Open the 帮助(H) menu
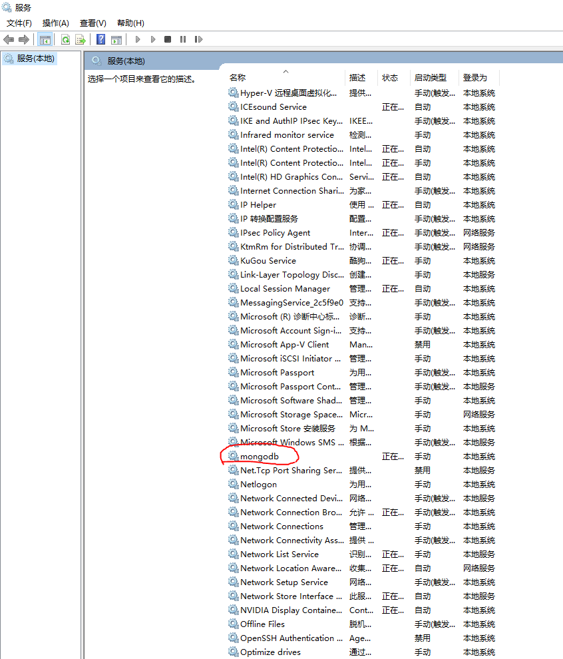The image size is (563, 659). pyautogui.click(x=130, y=23)
